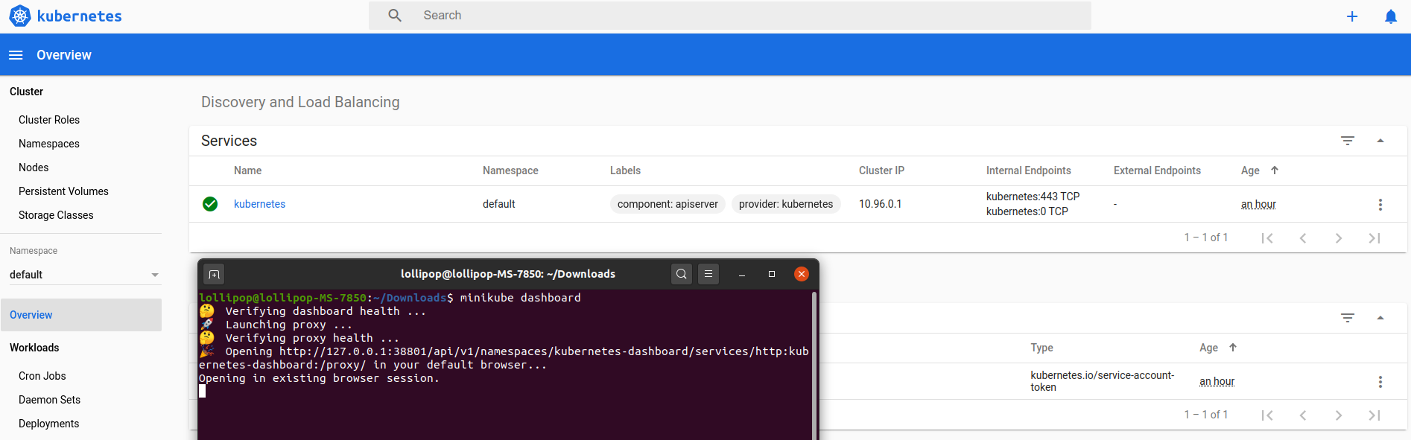Click kubernetes:443 TCP endpoint text

point(1033,197)
